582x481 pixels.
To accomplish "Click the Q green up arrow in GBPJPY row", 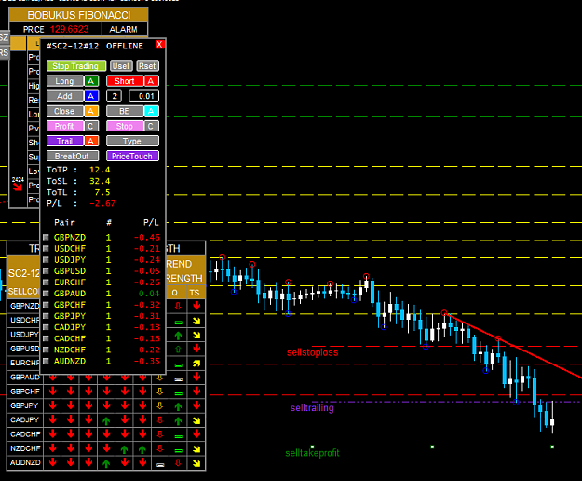I will coord(178,406).
